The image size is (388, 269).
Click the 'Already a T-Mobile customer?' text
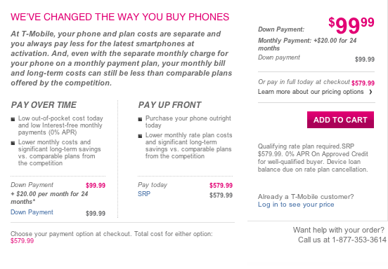[x=306, y=197]
